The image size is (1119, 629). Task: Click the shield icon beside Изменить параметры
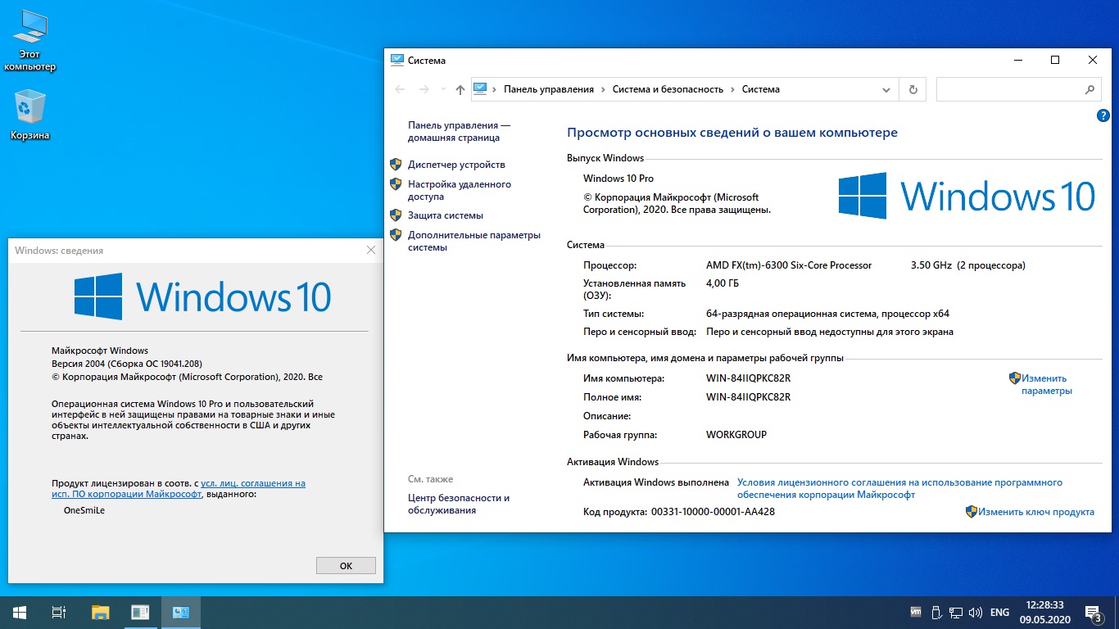click(x=1015, y=378)
